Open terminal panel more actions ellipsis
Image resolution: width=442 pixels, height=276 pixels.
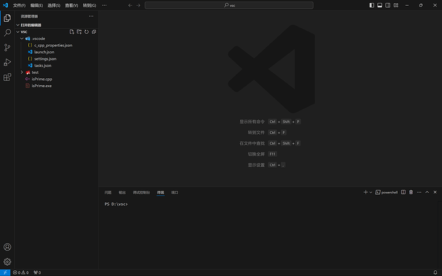(419, 192)
